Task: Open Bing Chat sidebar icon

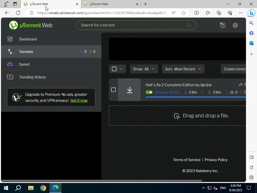Action: tap(251, 13)
